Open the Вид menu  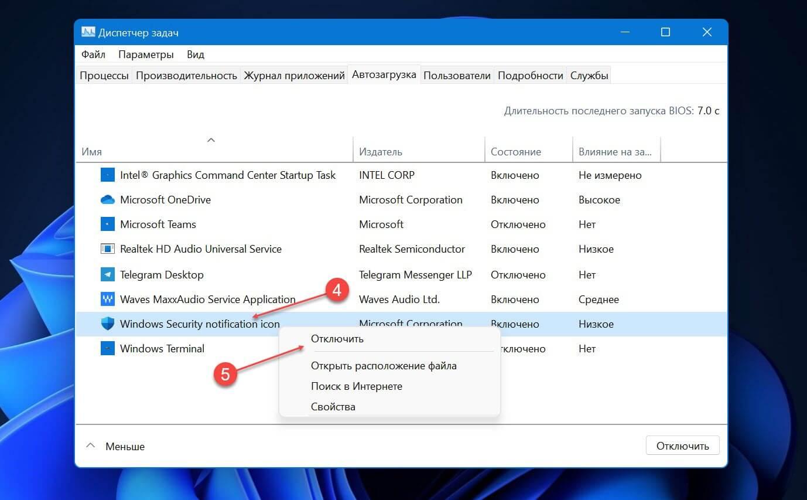[x=196, y=54]
